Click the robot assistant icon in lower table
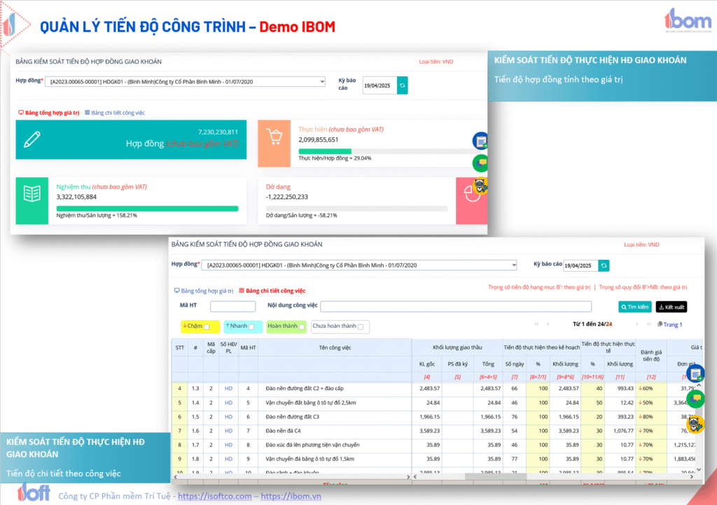This screenshot has height=505, width=717. 695,424
